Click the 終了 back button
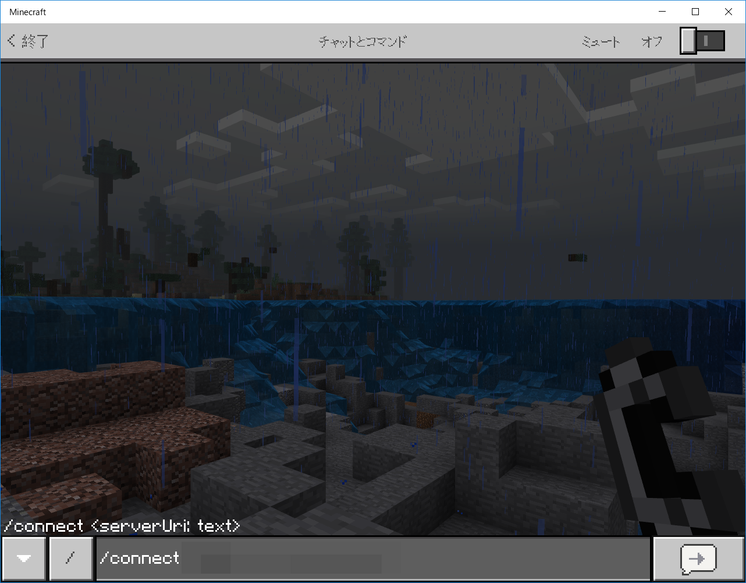Image resolution: width=746 pixels, height=583 pixels. pyautogui.click(x=27, y=41)
